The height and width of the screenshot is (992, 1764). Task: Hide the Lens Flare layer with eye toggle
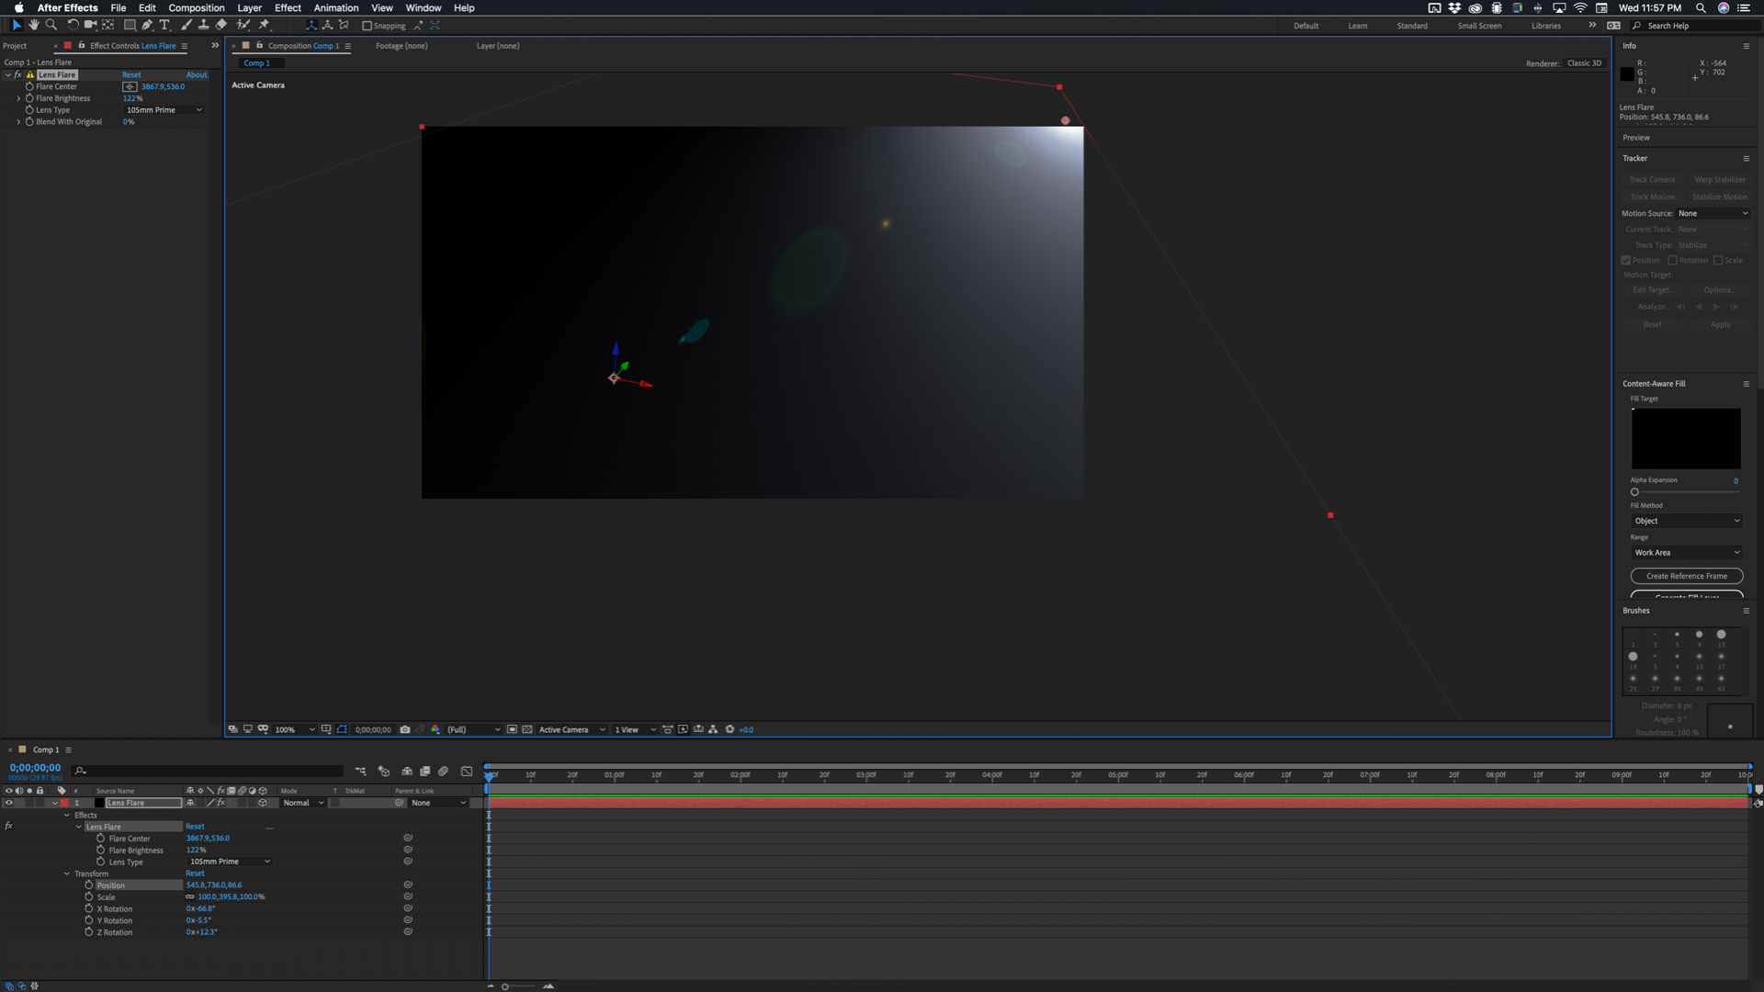(9, 803)
